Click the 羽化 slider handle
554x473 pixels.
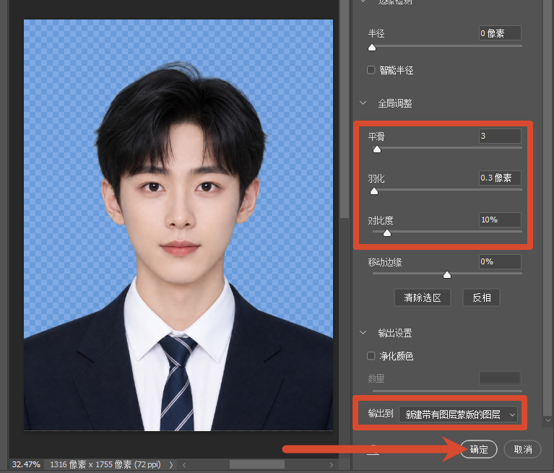374,191
